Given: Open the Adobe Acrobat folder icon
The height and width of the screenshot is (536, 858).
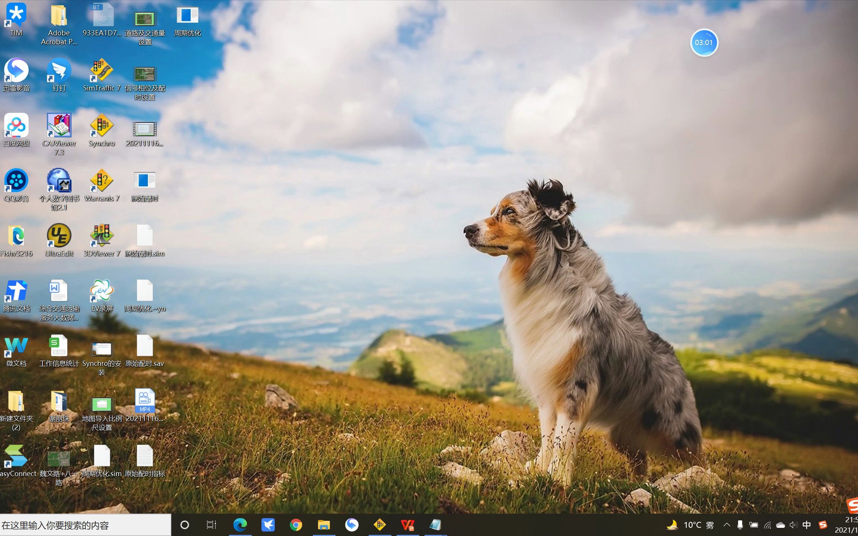Looking at the screenshot, I should (x=59, y=24).
